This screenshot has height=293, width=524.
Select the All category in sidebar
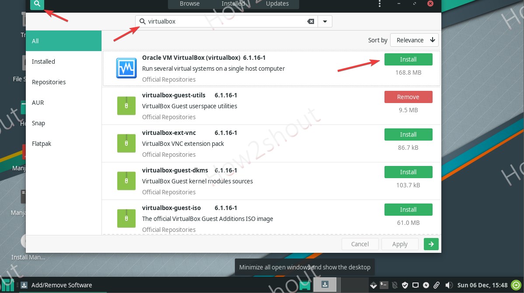point(63,41)
